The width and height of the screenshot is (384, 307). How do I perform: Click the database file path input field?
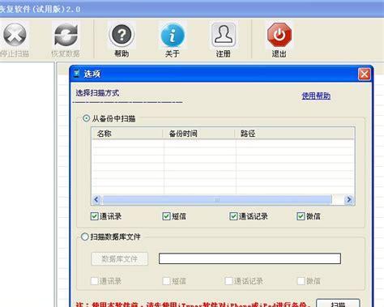coord(250,258)
